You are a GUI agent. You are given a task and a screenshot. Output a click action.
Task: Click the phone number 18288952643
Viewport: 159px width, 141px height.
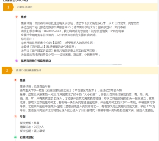click(52, 31)
